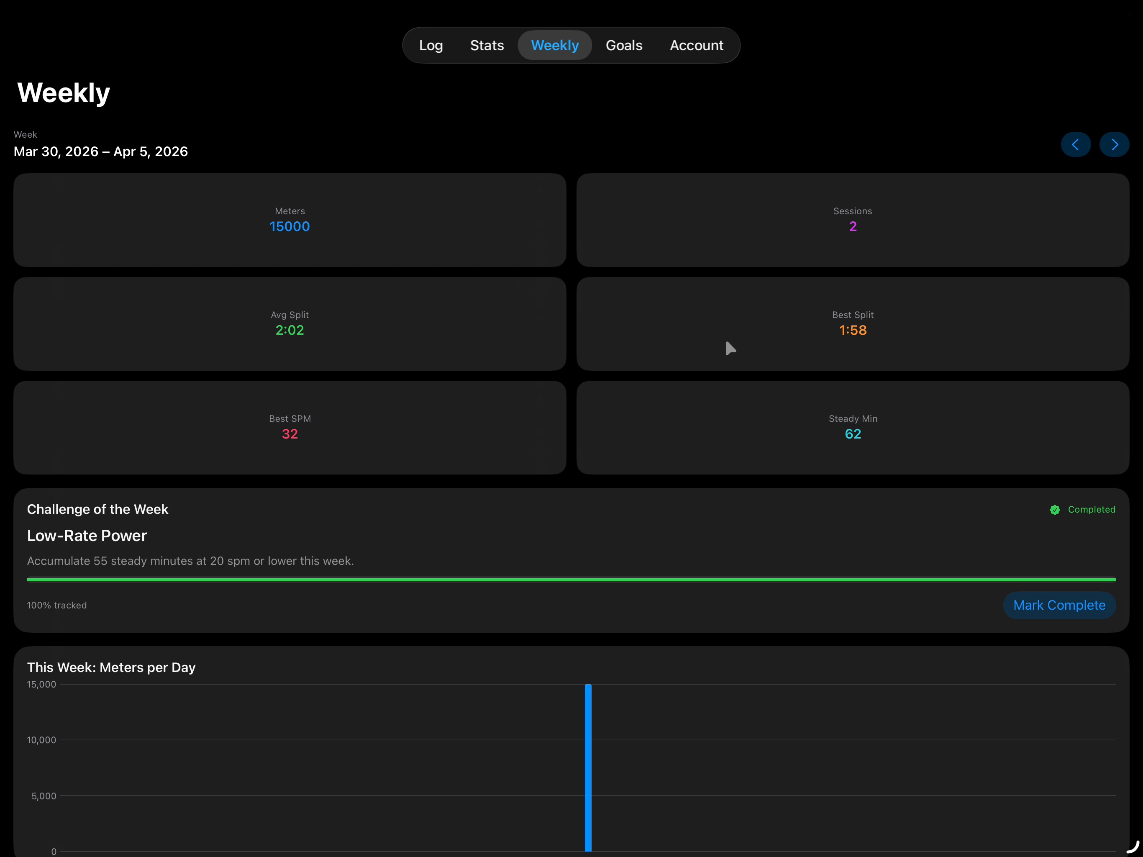The width and height of the screenshot is (1143, 857).
Task: Click 'This Week: Meters per Day' title
Action: [111, 668]
